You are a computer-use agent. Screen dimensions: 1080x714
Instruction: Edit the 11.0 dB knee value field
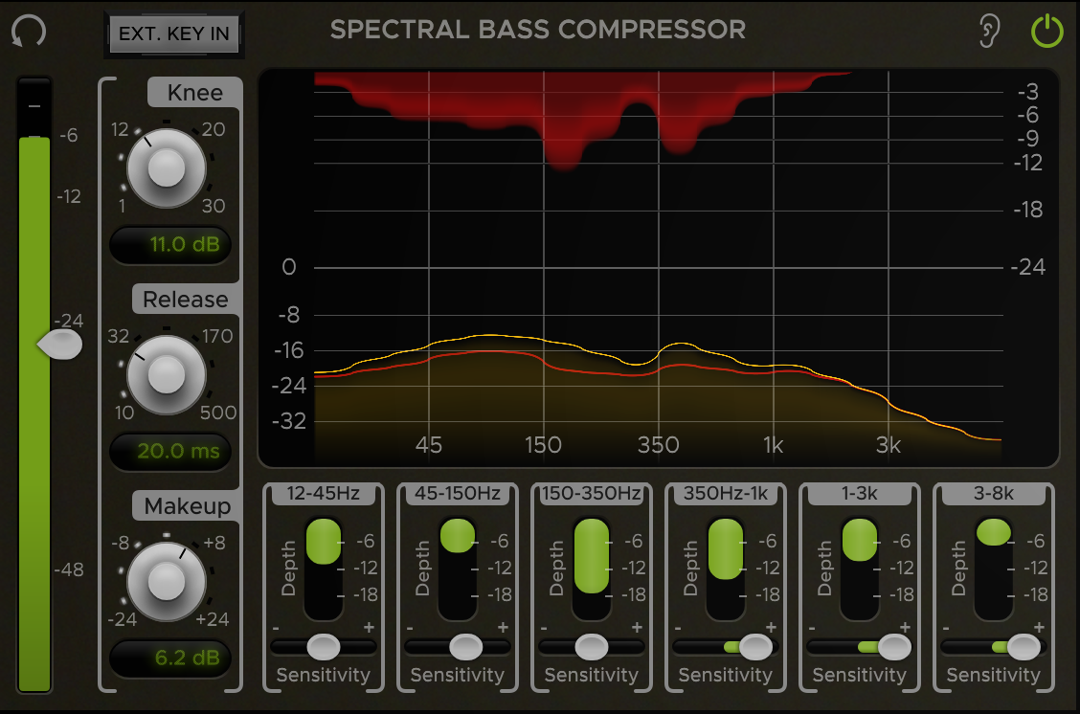170,244
